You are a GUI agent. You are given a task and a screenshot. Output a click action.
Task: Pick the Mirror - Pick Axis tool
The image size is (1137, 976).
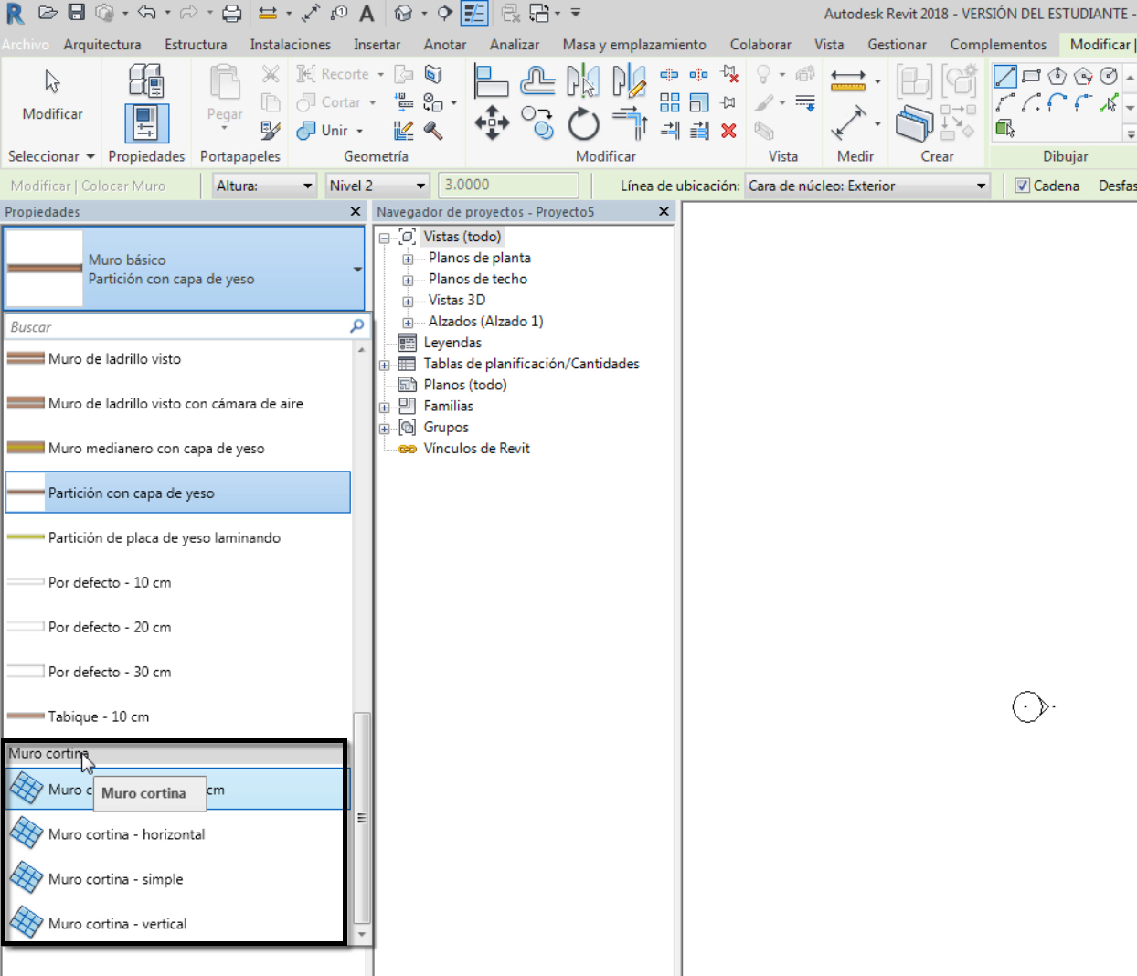(582, 81)
